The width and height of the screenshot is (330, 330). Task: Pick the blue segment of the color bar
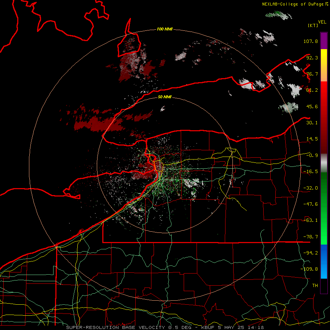(324, 261)
